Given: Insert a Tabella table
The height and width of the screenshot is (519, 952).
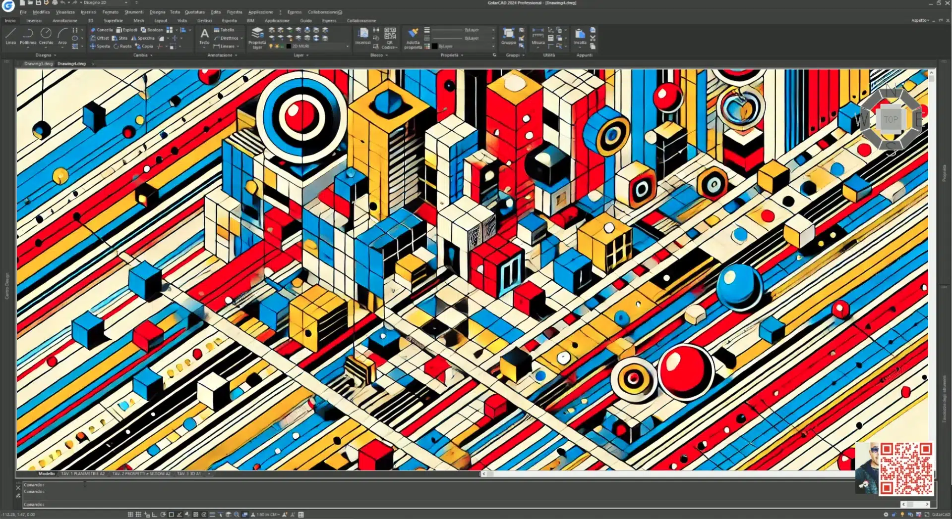Looking at the screenshot, I should click(224, 30).
